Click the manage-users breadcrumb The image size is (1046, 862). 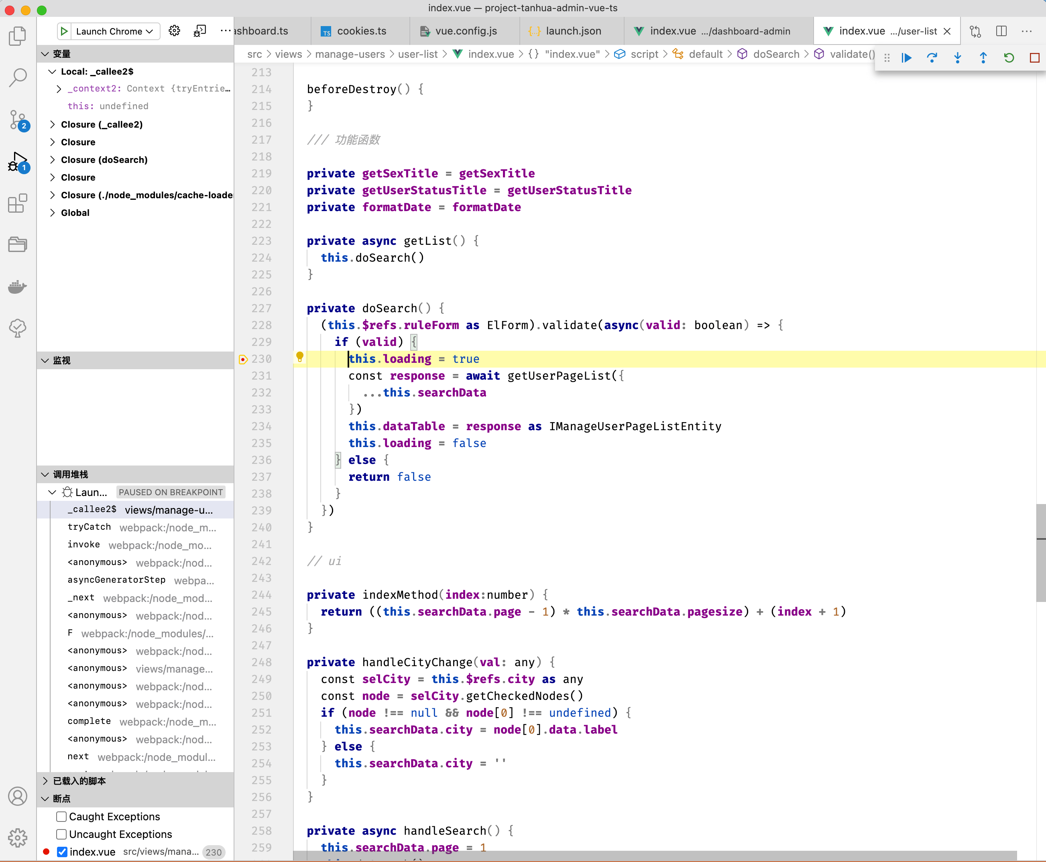(350, 54)
